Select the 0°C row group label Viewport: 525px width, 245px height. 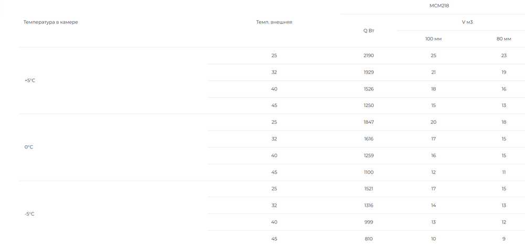29,147
